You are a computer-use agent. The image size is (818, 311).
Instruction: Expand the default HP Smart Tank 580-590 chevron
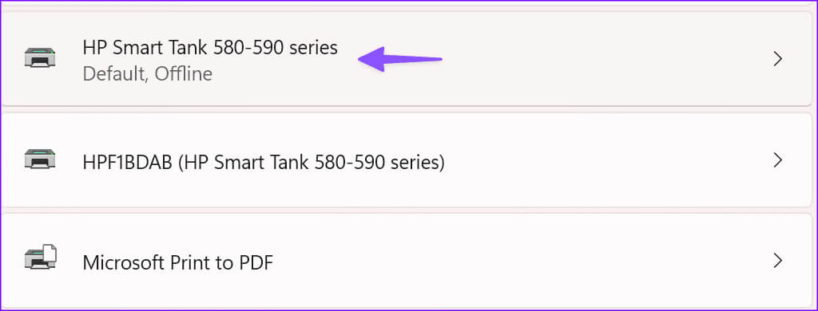[x=778, y=59]
